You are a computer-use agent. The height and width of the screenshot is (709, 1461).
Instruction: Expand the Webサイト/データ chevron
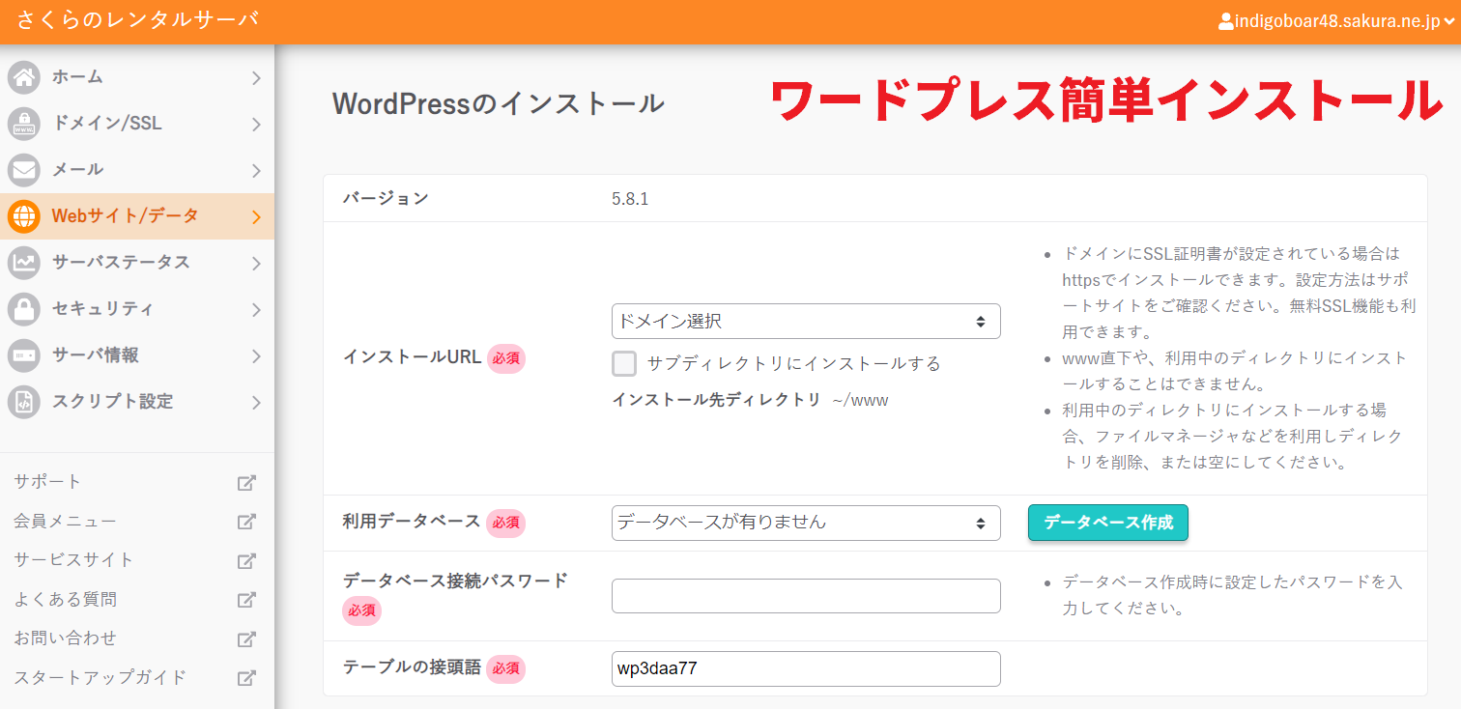tap(256, 217)
